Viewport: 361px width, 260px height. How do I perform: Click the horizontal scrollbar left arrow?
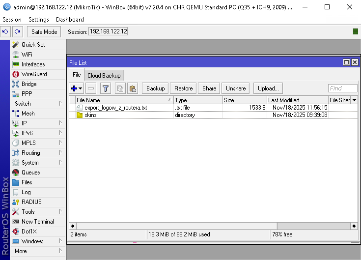[73, 226]
